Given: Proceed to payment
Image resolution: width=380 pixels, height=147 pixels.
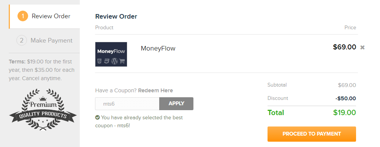Looking at the screenshot, I should pos(312,134).
